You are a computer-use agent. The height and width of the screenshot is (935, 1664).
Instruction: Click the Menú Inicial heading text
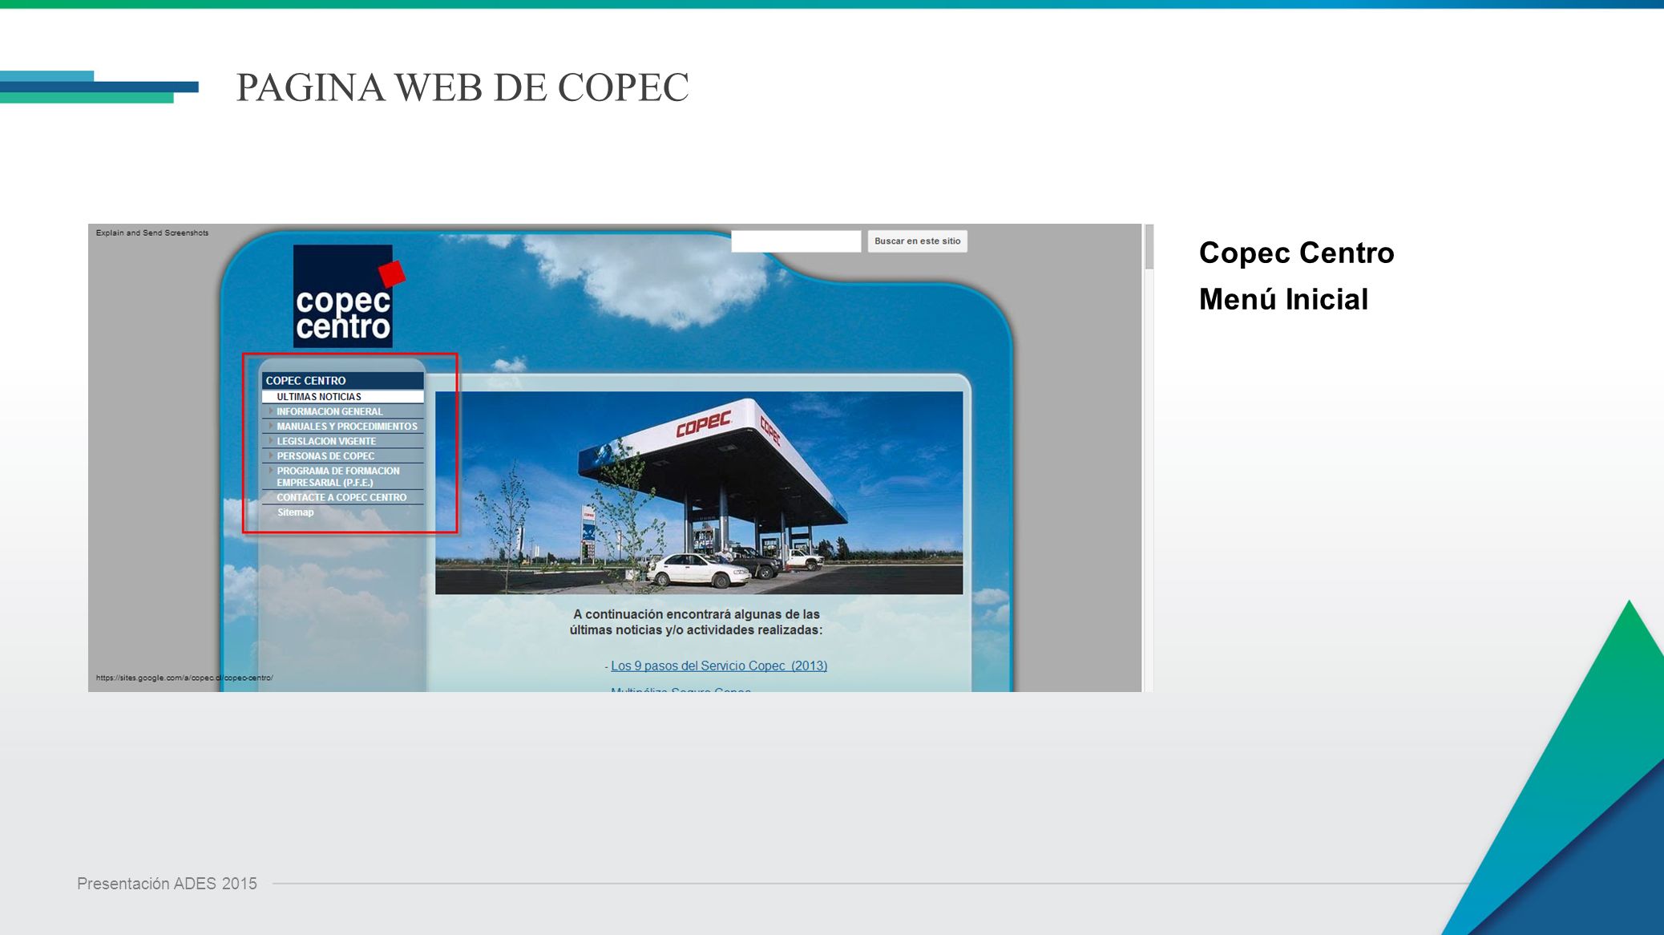pos(1283,299)
